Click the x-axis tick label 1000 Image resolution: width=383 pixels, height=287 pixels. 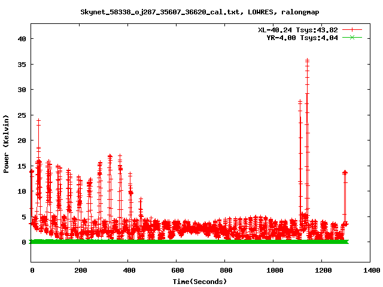coord(275,270)
